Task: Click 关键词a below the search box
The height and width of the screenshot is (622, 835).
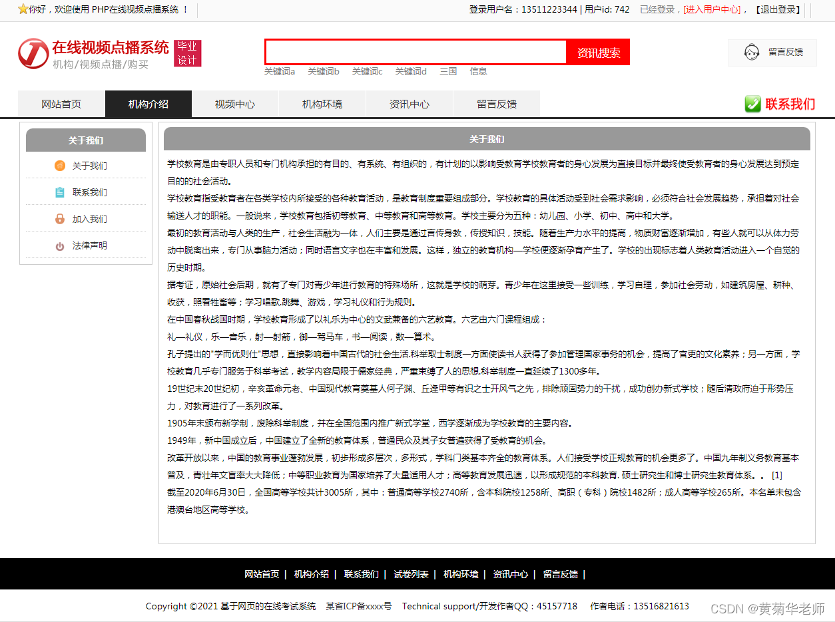Action: pyautogui.click(x=280, y=71)
